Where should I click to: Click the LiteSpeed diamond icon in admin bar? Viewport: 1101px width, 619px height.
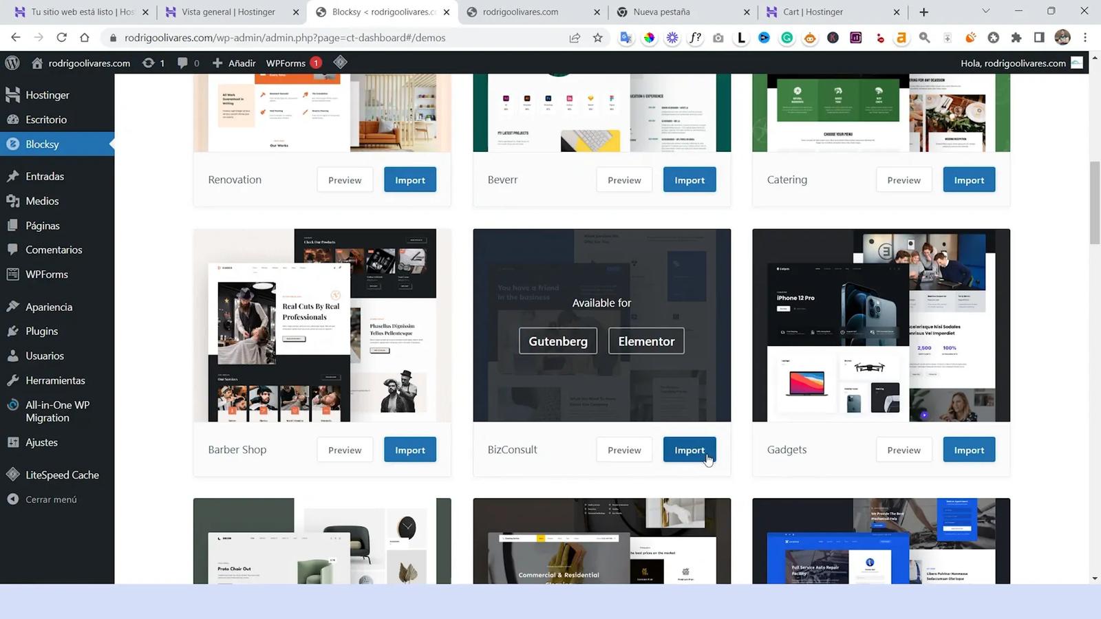[x=340, y=63]
